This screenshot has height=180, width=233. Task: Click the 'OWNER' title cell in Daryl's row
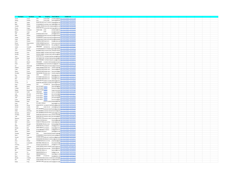(x=40, y=156)
